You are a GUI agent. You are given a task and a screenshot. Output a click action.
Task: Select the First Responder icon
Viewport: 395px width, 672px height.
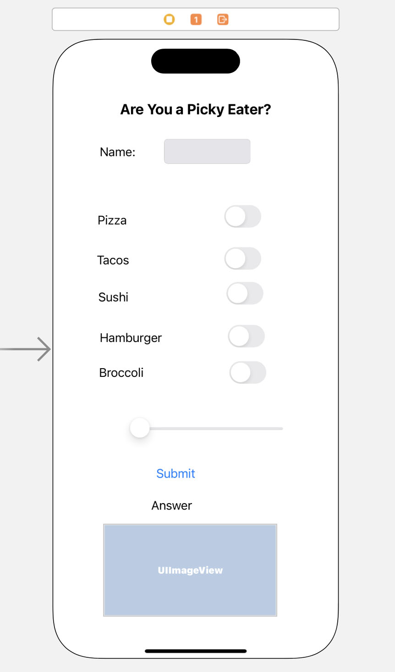[196, 19]
